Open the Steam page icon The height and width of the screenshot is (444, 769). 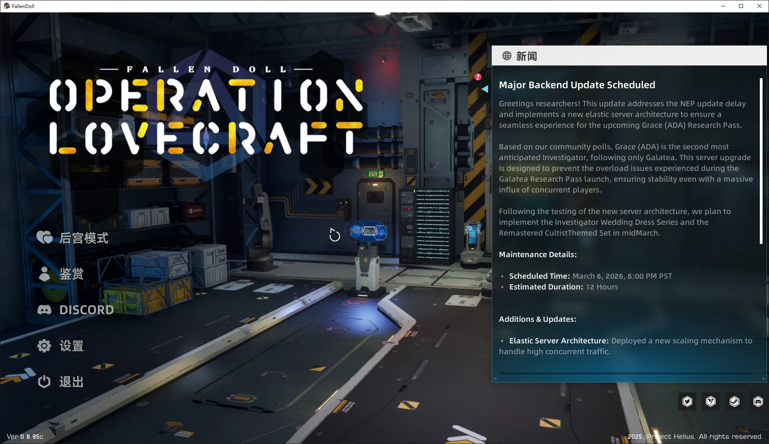click(x=735, y=401)
